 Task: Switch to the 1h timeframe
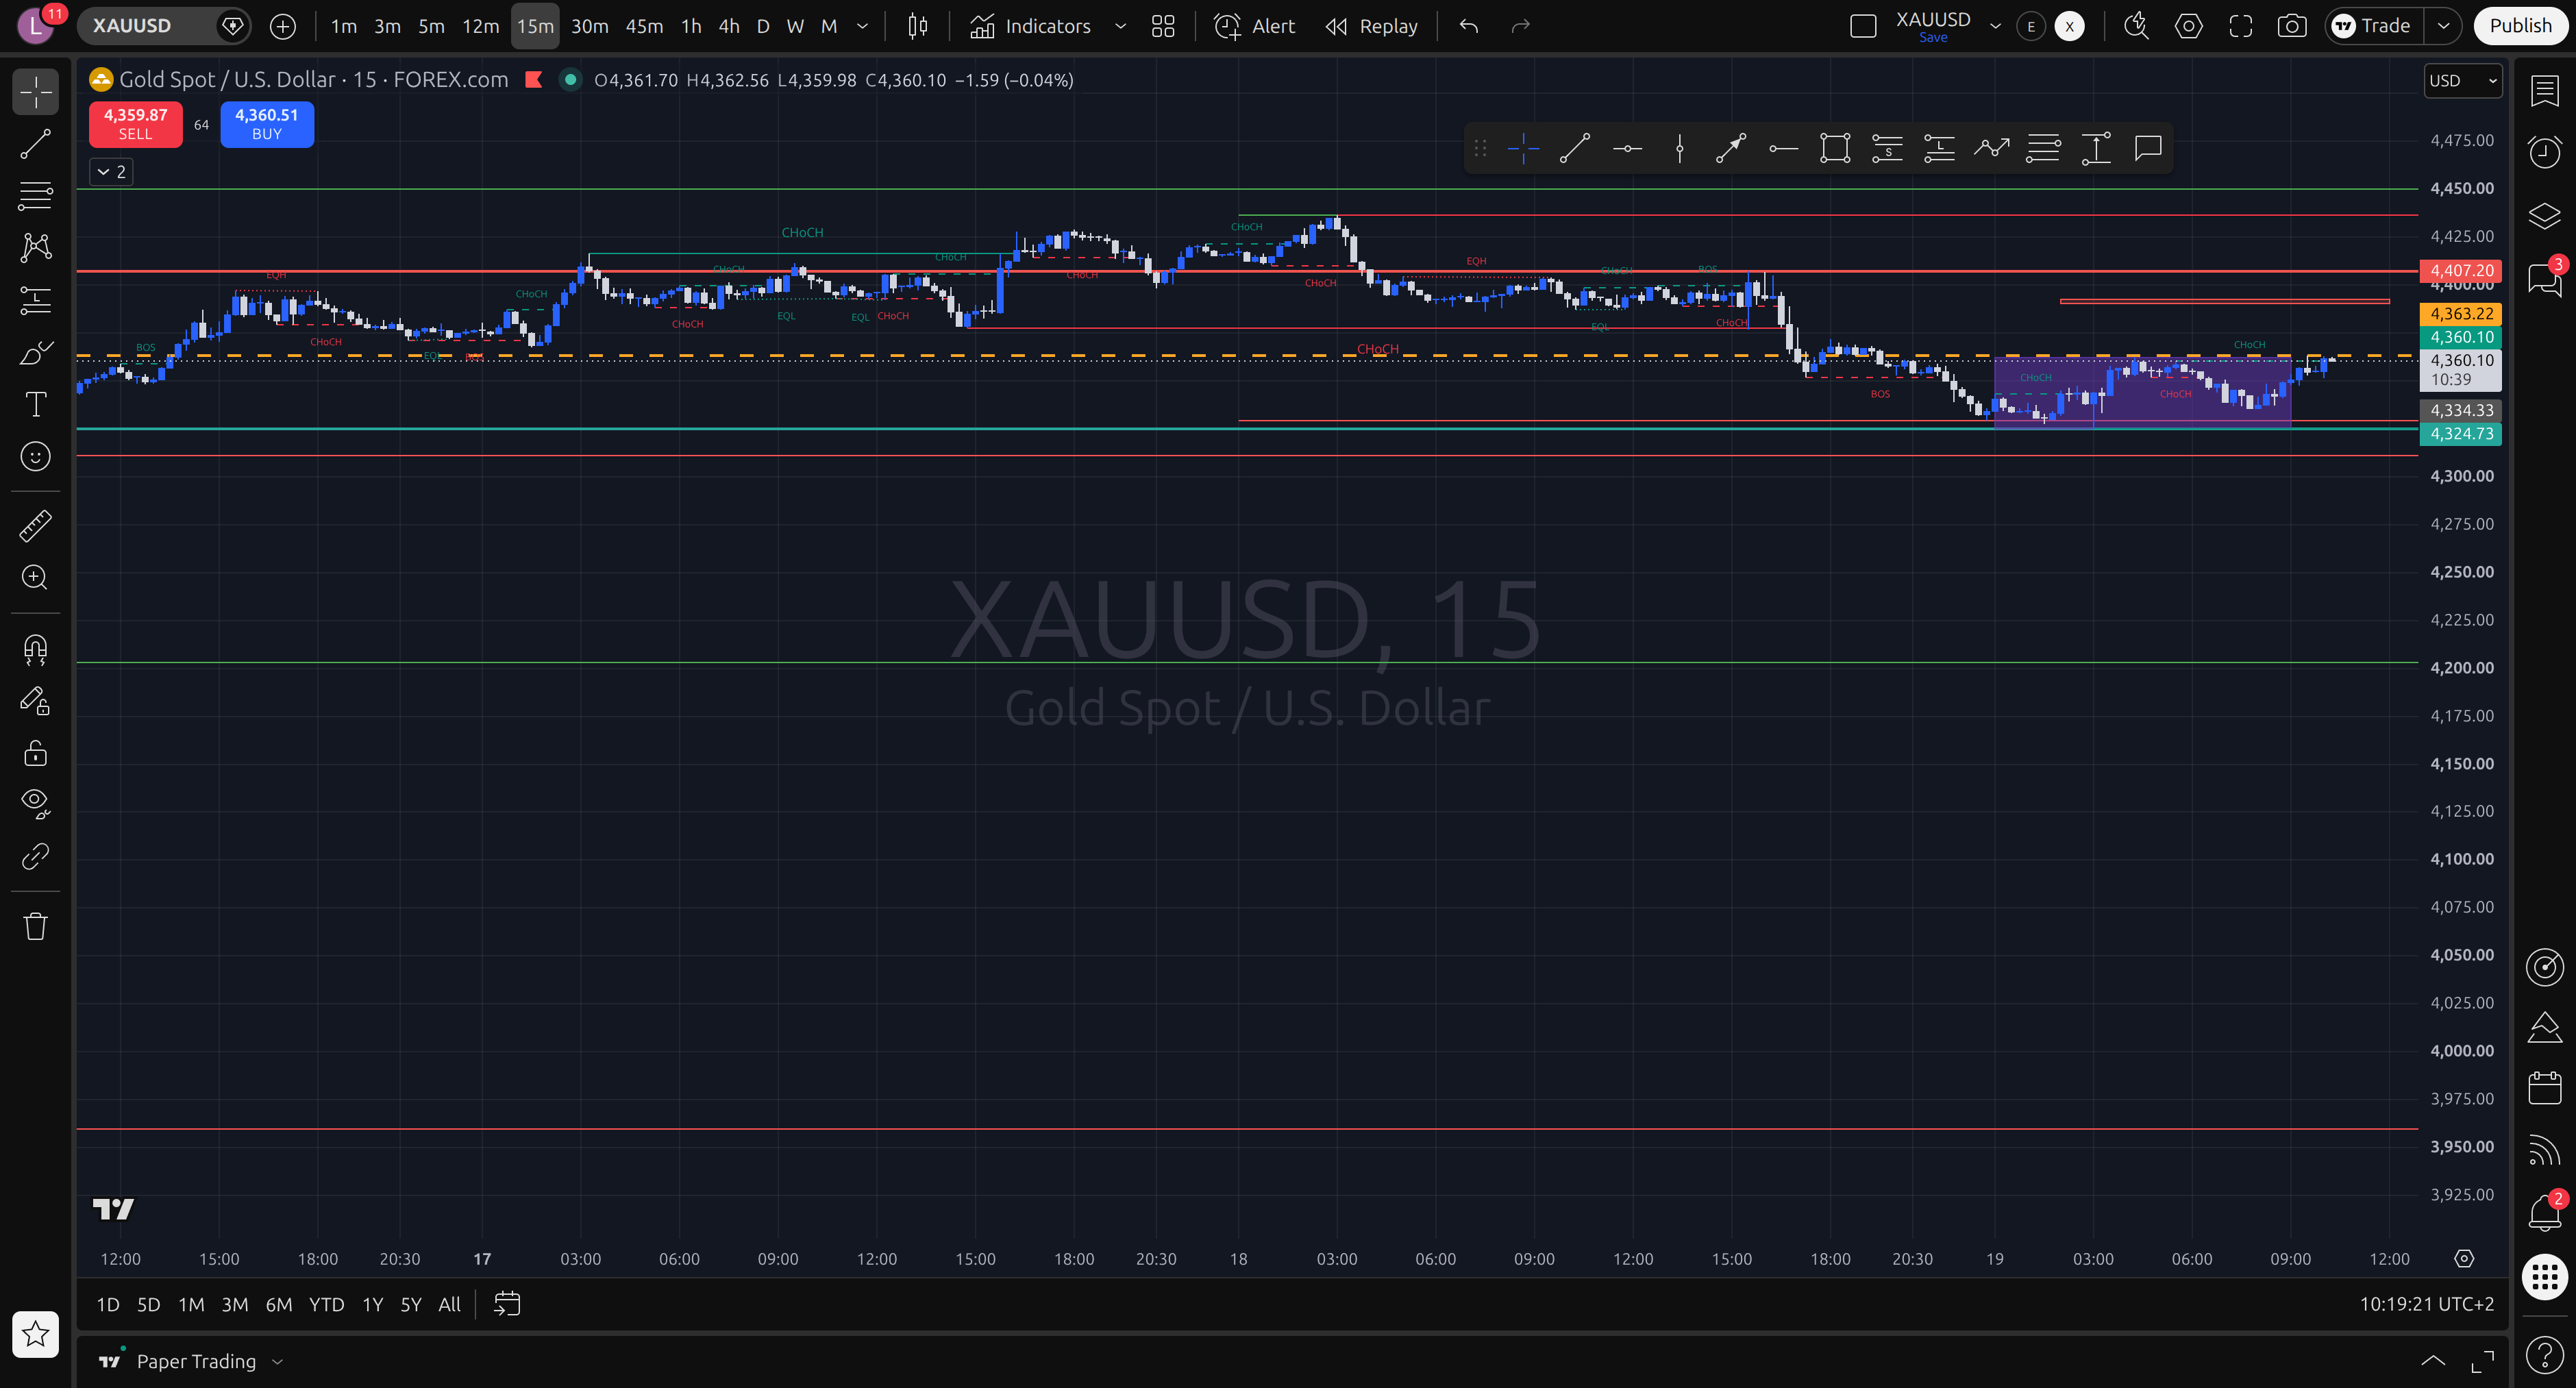click(691, 26)
